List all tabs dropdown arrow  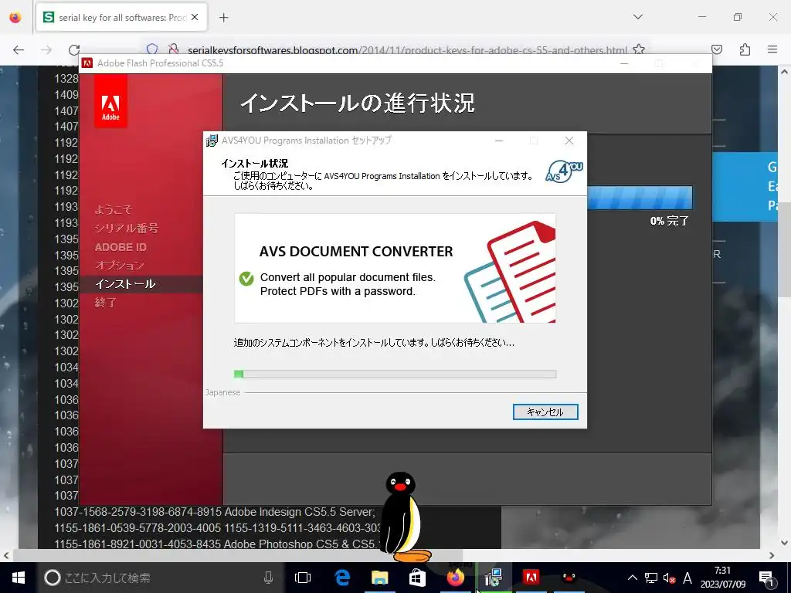coord(637,17)
